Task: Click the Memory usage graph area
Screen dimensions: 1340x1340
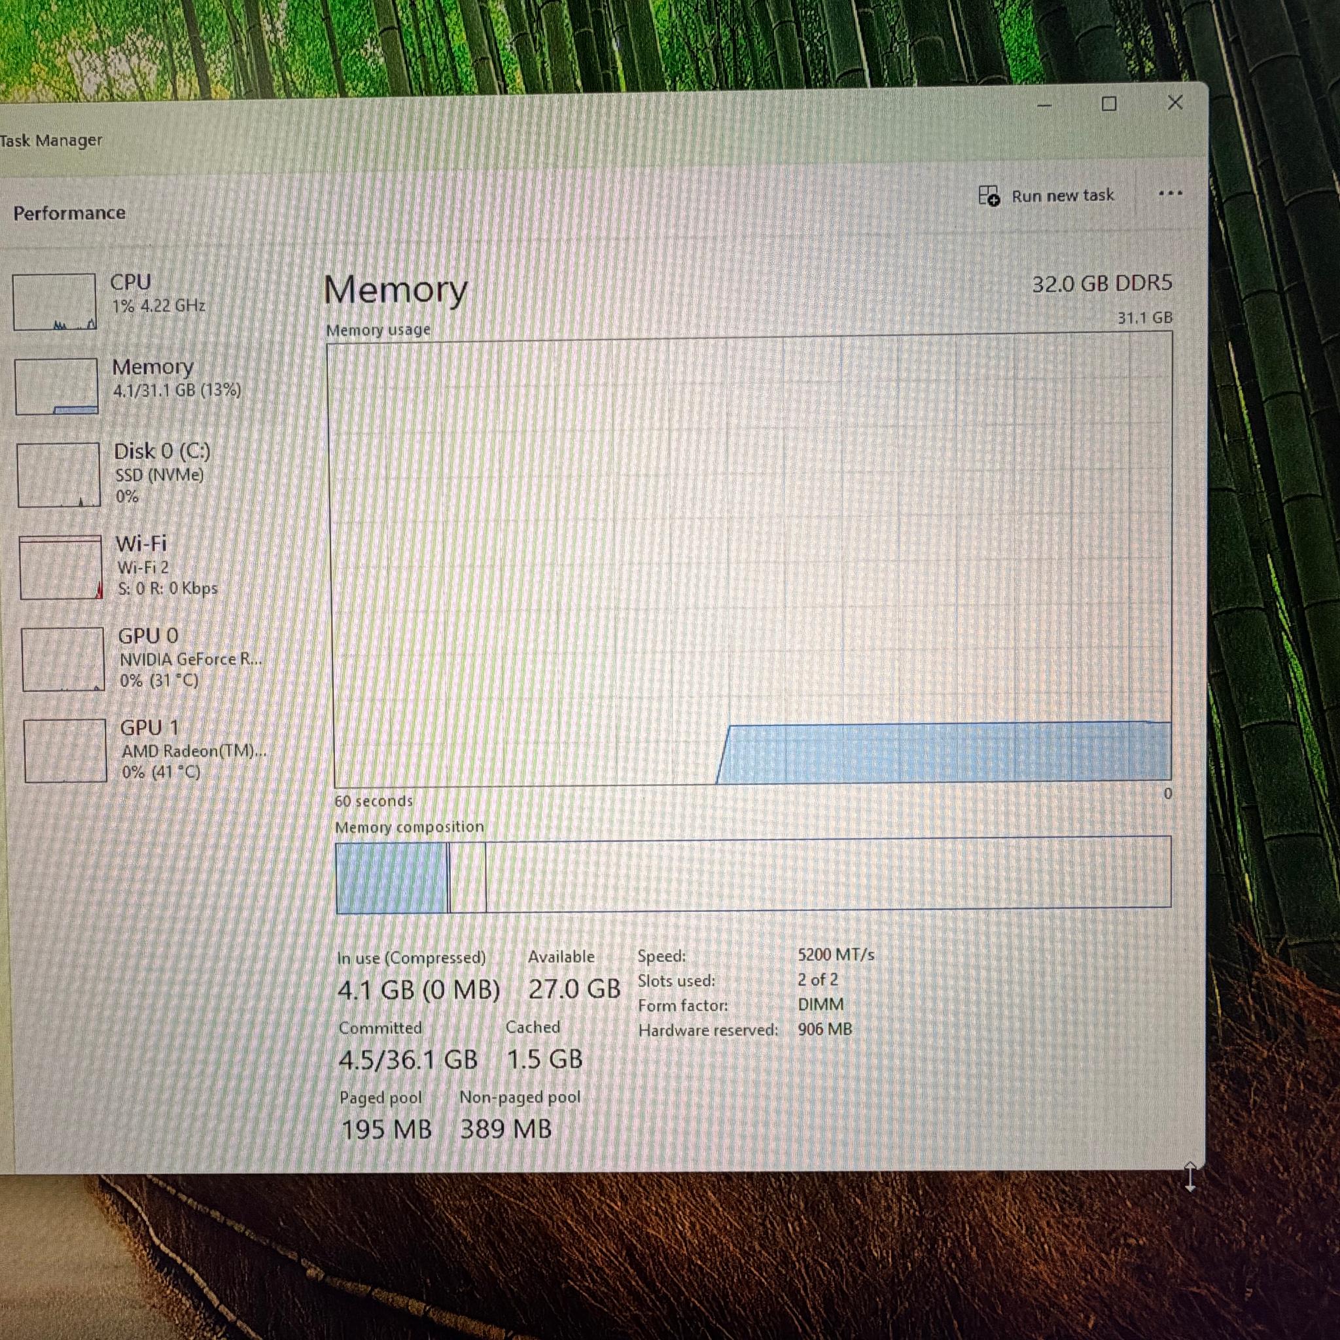Action: coord(752,561)
